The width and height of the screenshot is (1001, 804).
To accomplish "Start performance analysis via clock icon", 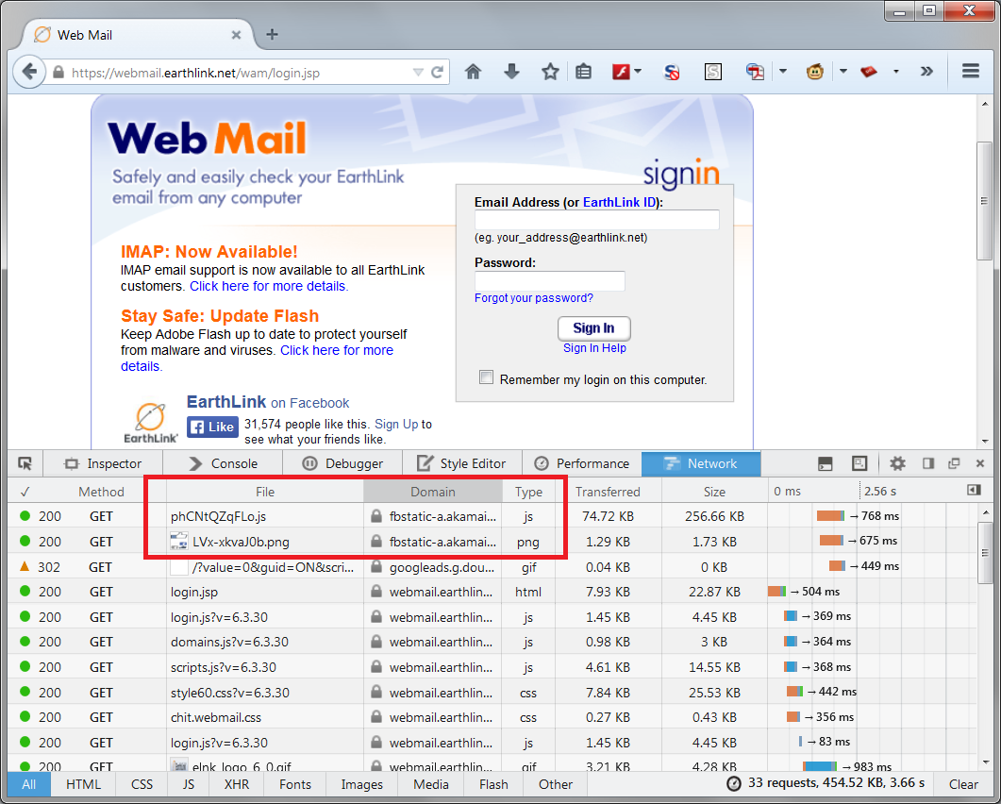I will [x=734, y=783].
